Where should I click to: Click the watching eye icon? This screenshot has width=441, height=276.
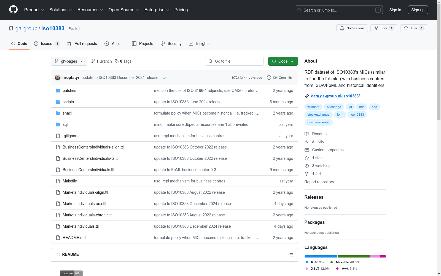(307, 166)
